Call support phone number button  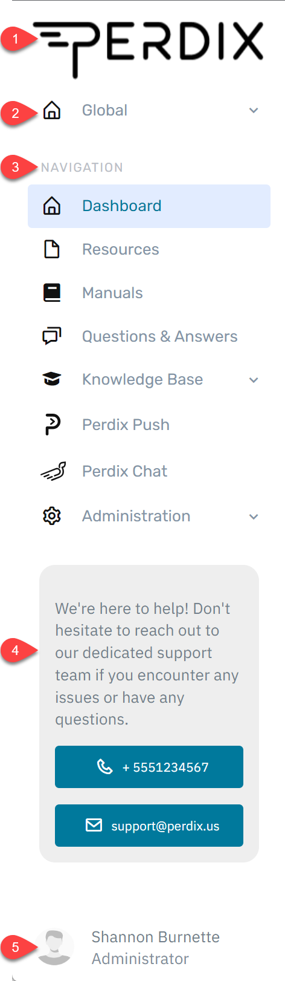149,767
